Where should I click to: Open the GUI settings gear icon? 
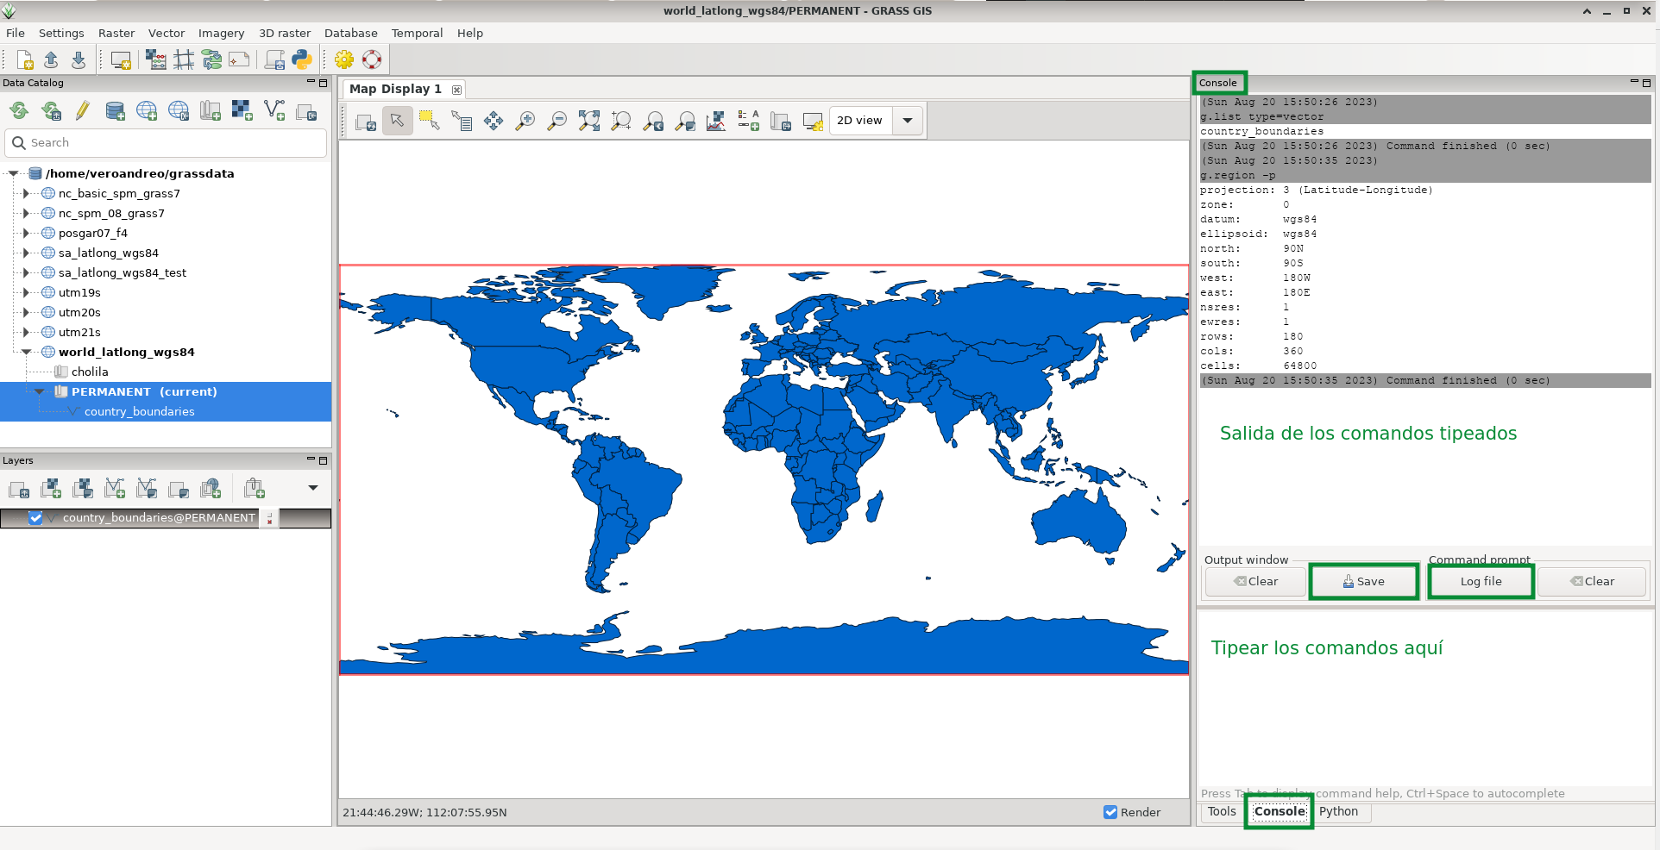(x=344, y=59)
